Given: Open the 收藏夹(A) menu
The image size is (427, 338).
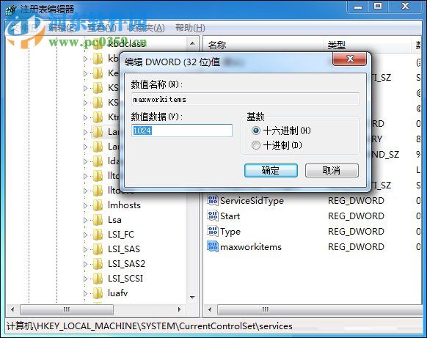Looking at the screenshot, I should [x=146, y=27].
